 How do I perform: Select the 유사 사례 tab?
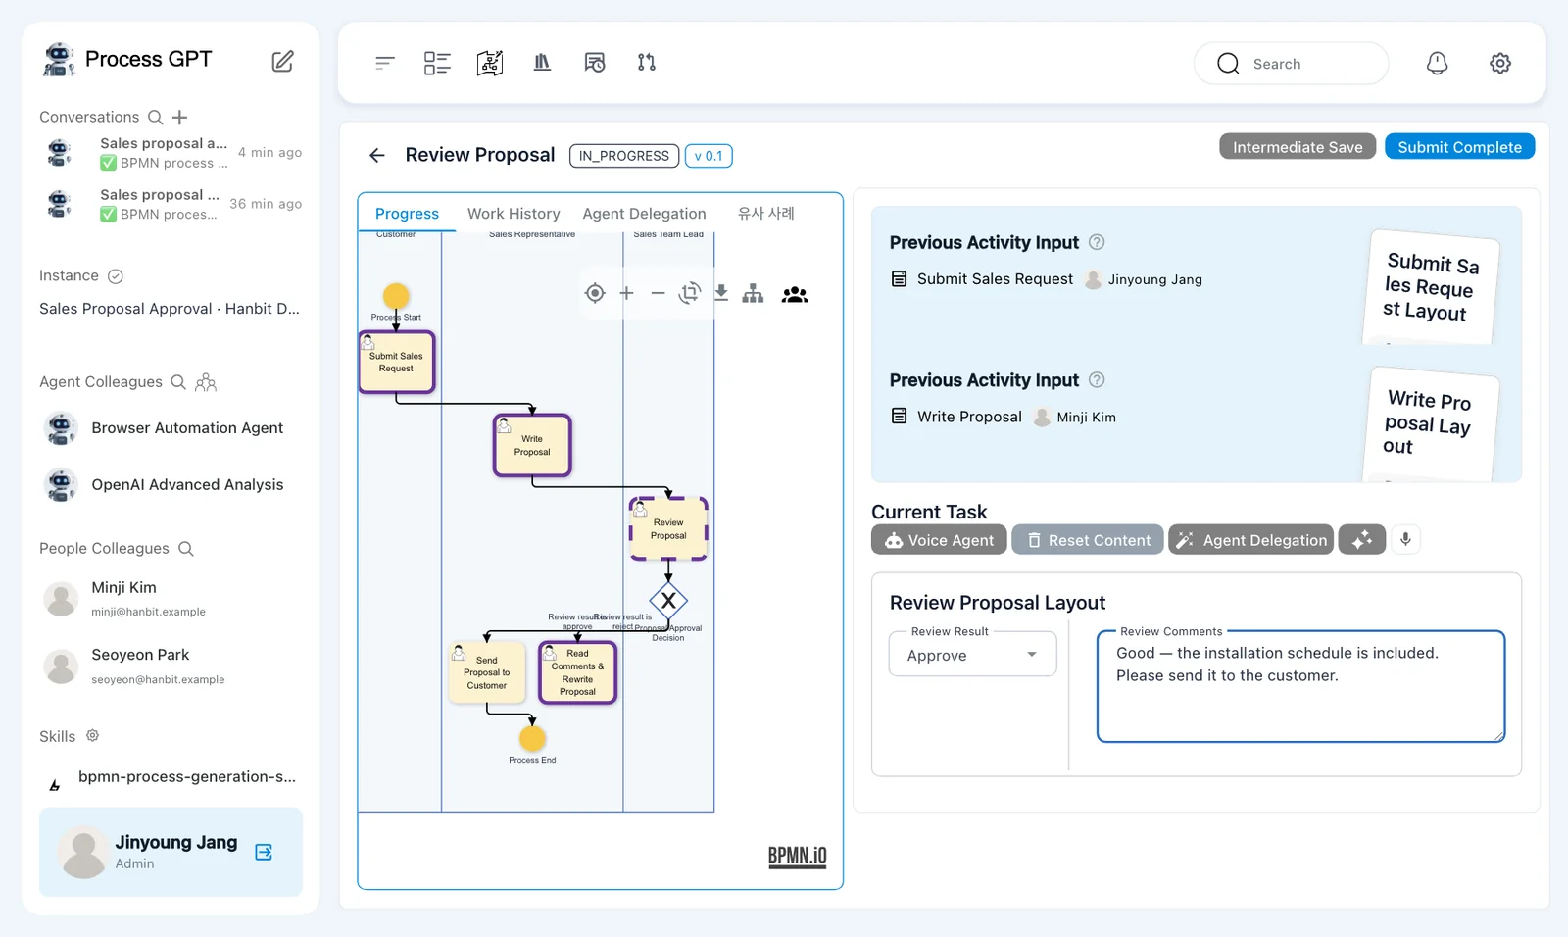[x=765, y=214]
